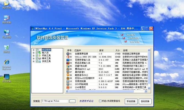This screenshot has width=184, height=110.
Task: Click the 办公软件 tree category icon
Action: [40, 50]
